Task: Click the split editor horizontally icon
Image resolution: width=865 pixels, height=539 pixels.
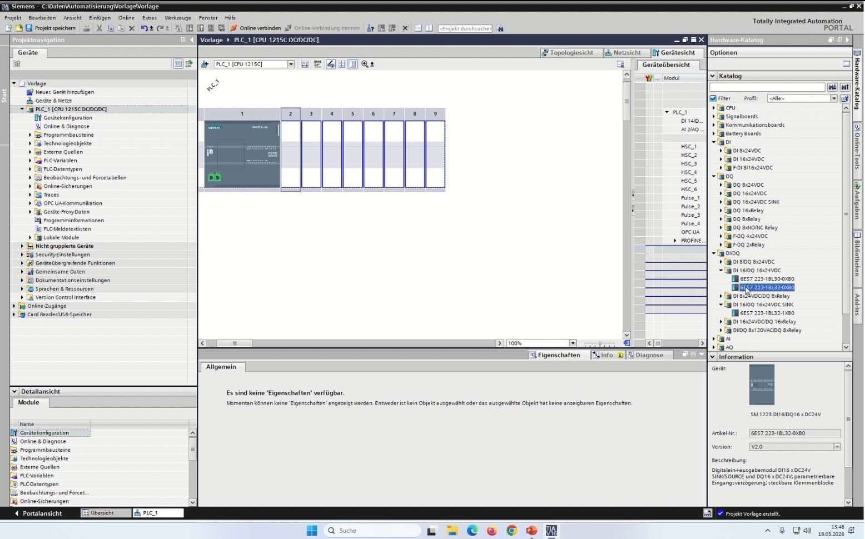Action: tap(418, 28)
